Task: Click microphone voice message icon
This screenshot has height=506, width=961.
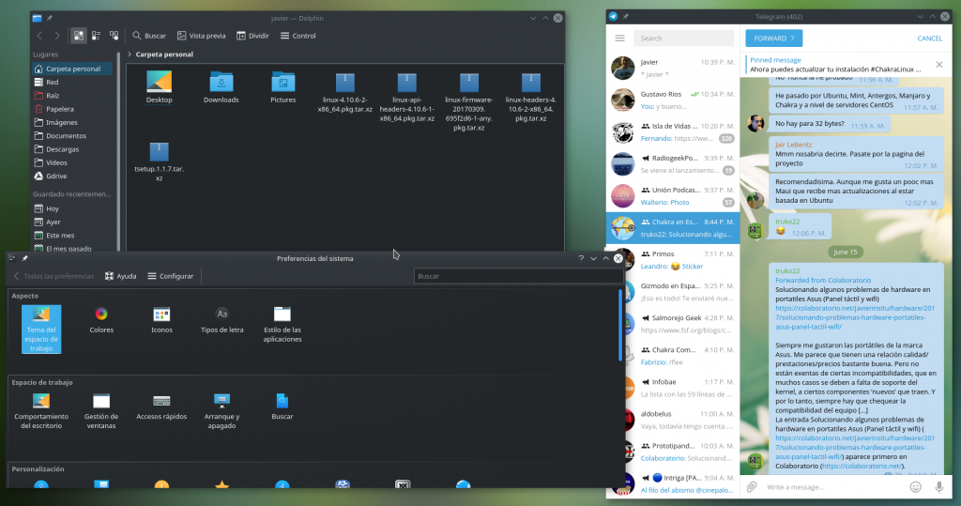Action: 938,487
